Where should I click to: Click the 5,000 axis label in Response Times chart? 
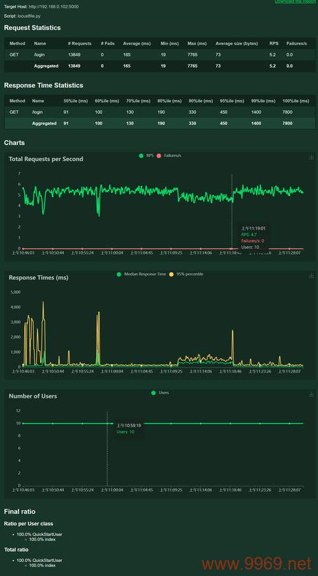pyautogui.click(x=16, y=292)
